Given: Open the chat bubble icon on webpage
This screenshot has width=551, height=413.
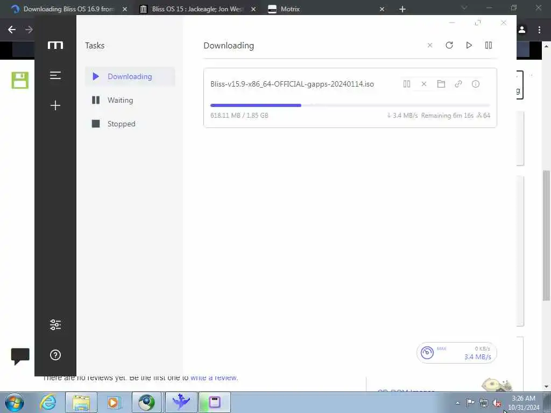Looking at the screenshot, I should (x=20, y=357).
